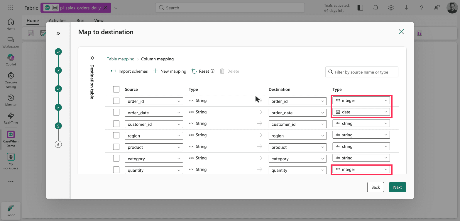Open order_id source dropdown
The width and height of the screenshot is (460, 221).
tap(154, 101)
